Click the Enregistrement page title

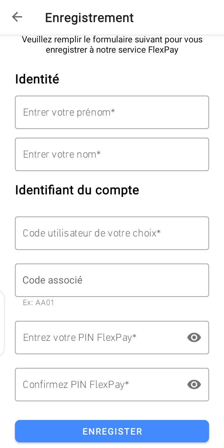tap(89, 18)
